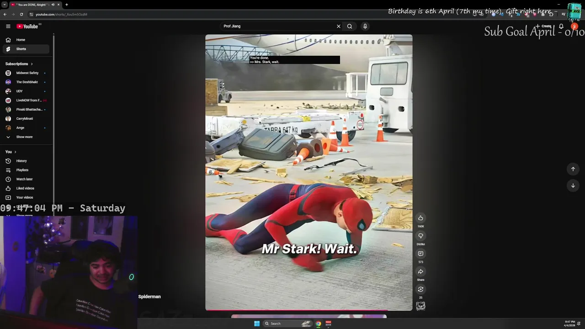Dislike the Short

tap(420, 236)
